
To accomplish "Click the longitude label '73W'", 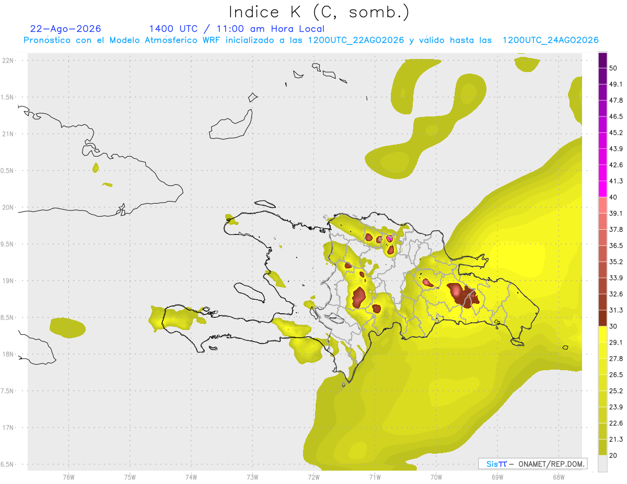I will click(x=252, y=477).
